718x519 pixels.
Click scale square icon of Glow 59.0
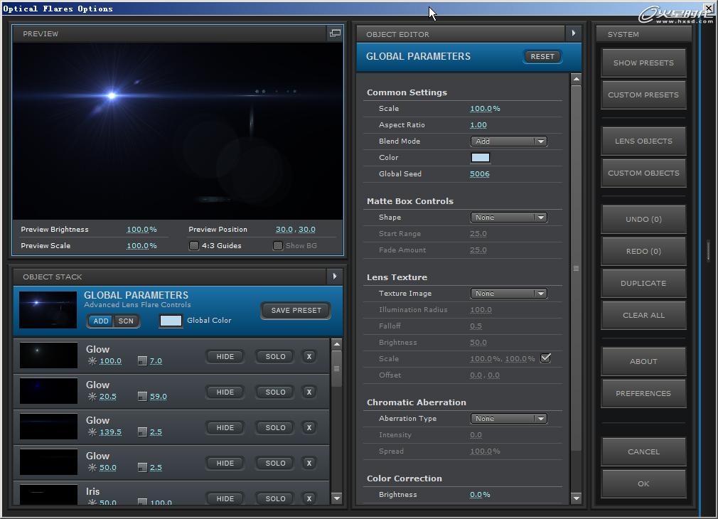[x=142, y=397]
